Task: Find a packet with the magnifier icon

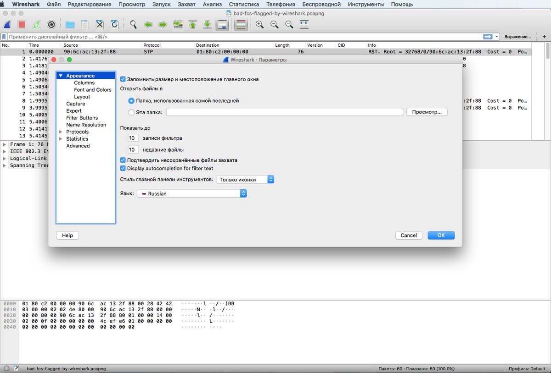Action: click(x=133, y=24)
